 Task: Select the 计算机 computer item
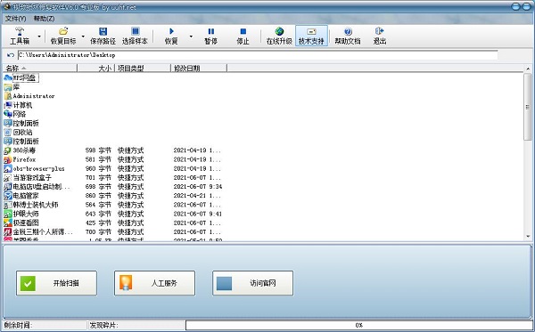[18, 105]
